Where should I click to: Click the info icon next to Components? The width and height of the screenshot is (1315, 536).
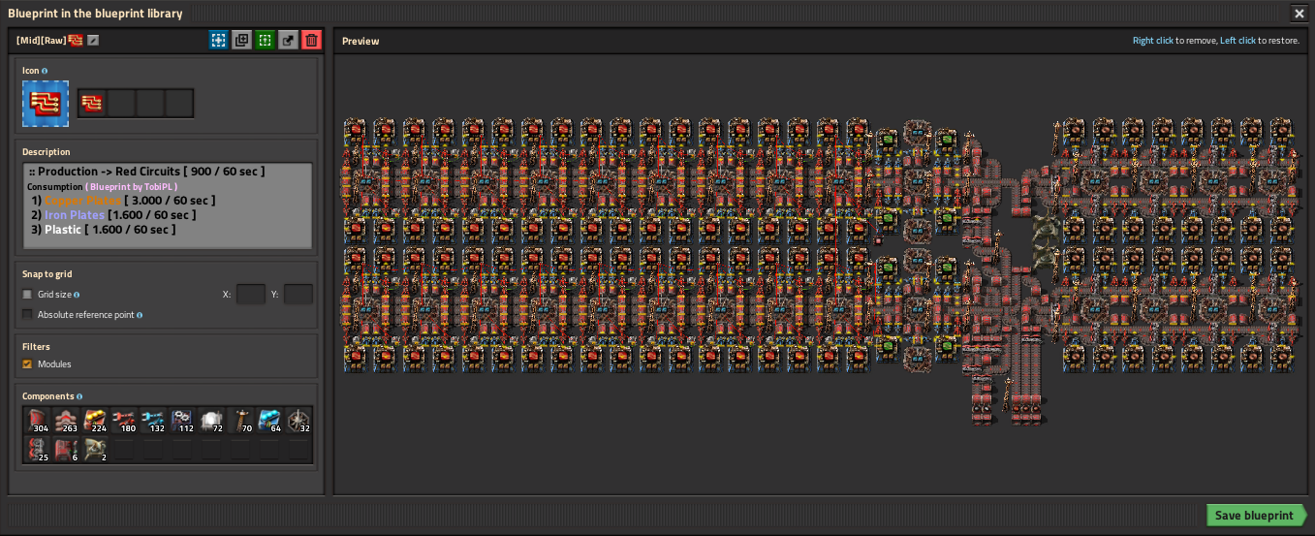79,396
